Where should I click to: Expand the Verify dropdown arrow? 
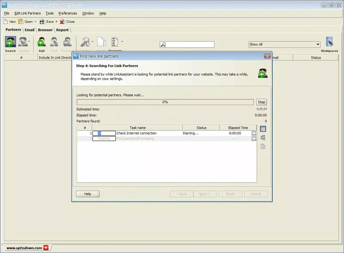click(92, 41)
